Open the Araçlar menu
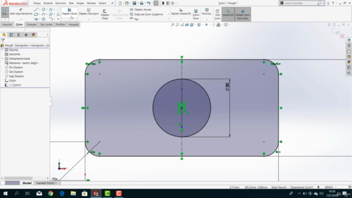 tap(80, 3)
